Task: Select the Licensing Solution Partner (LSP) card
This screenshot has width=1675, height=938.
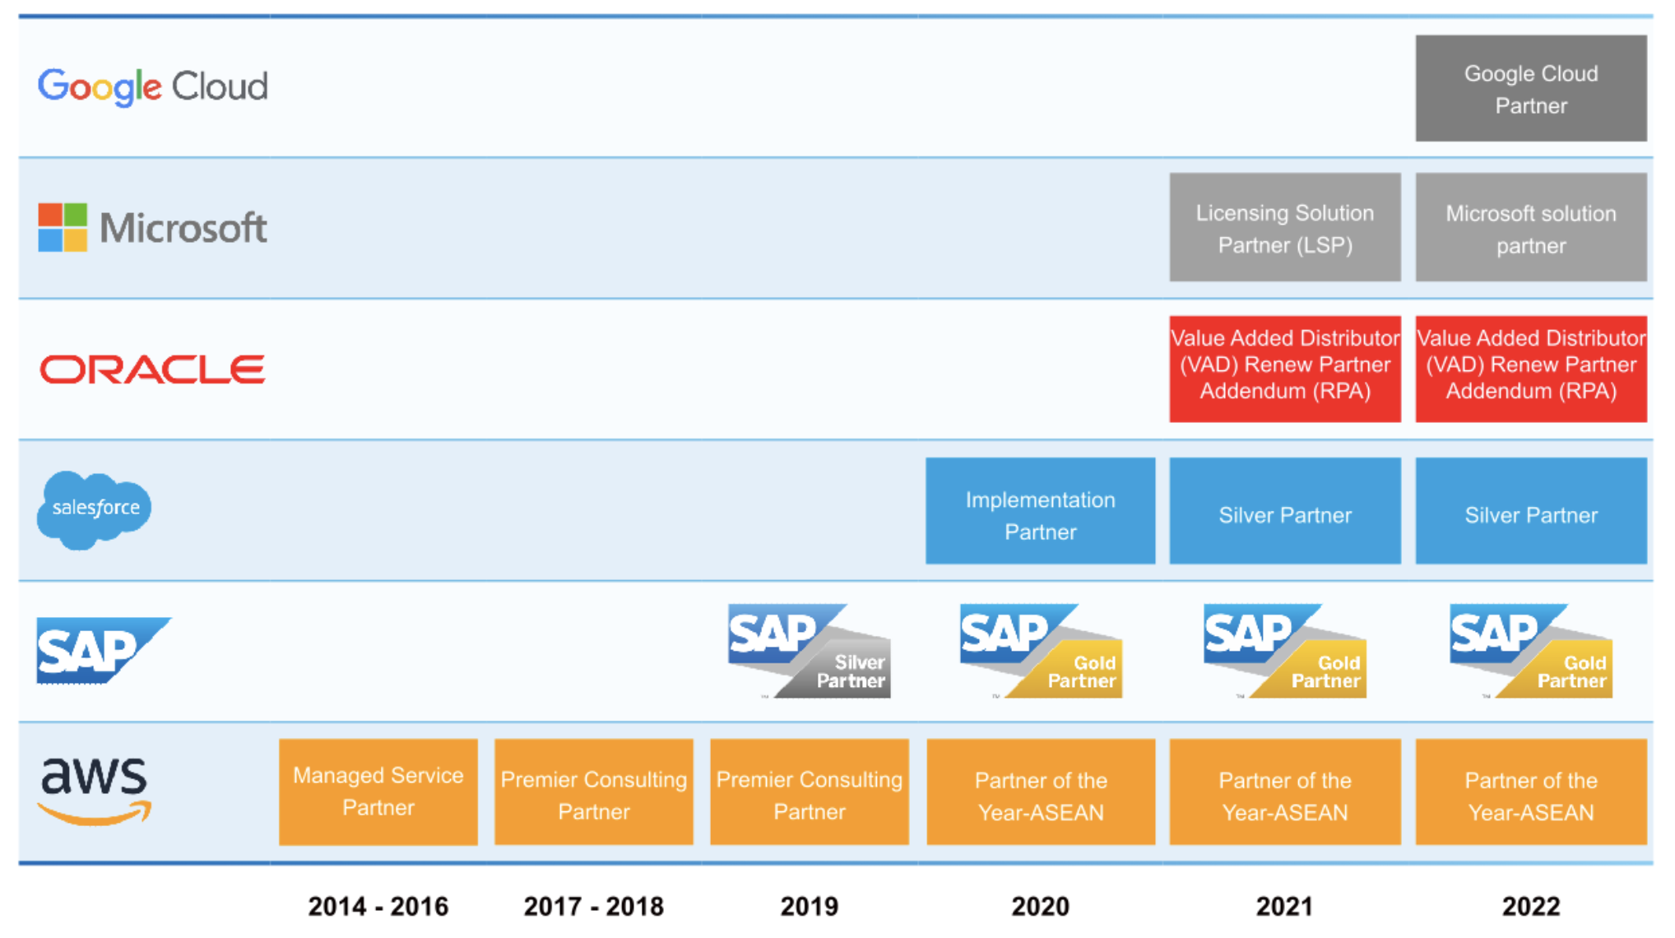Action: click(x=1284, y=227)
